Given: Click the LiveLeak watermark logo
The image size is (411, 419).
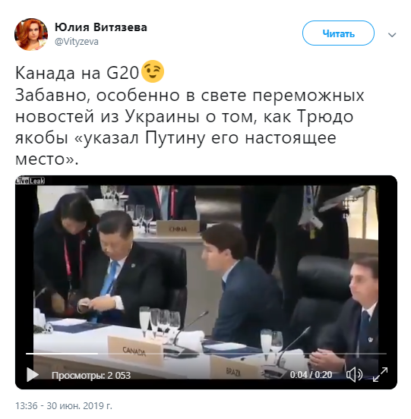Looking at the screenshot, I should tap(30, 181).
